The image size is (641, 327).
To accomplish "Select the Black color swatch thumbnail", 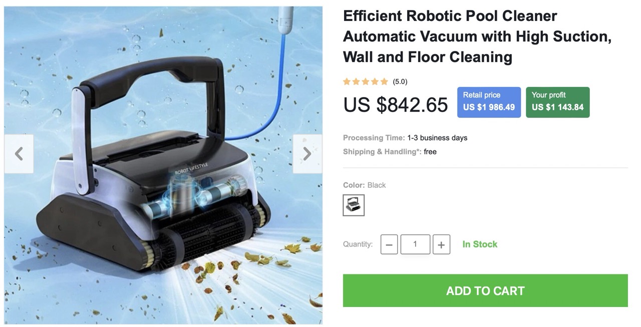I will [354, 205].
